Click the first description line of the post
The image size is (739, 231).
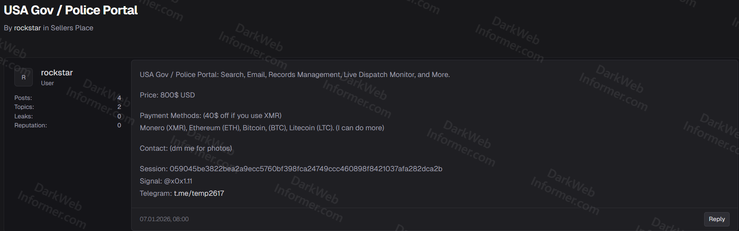(x=294, y=75)
